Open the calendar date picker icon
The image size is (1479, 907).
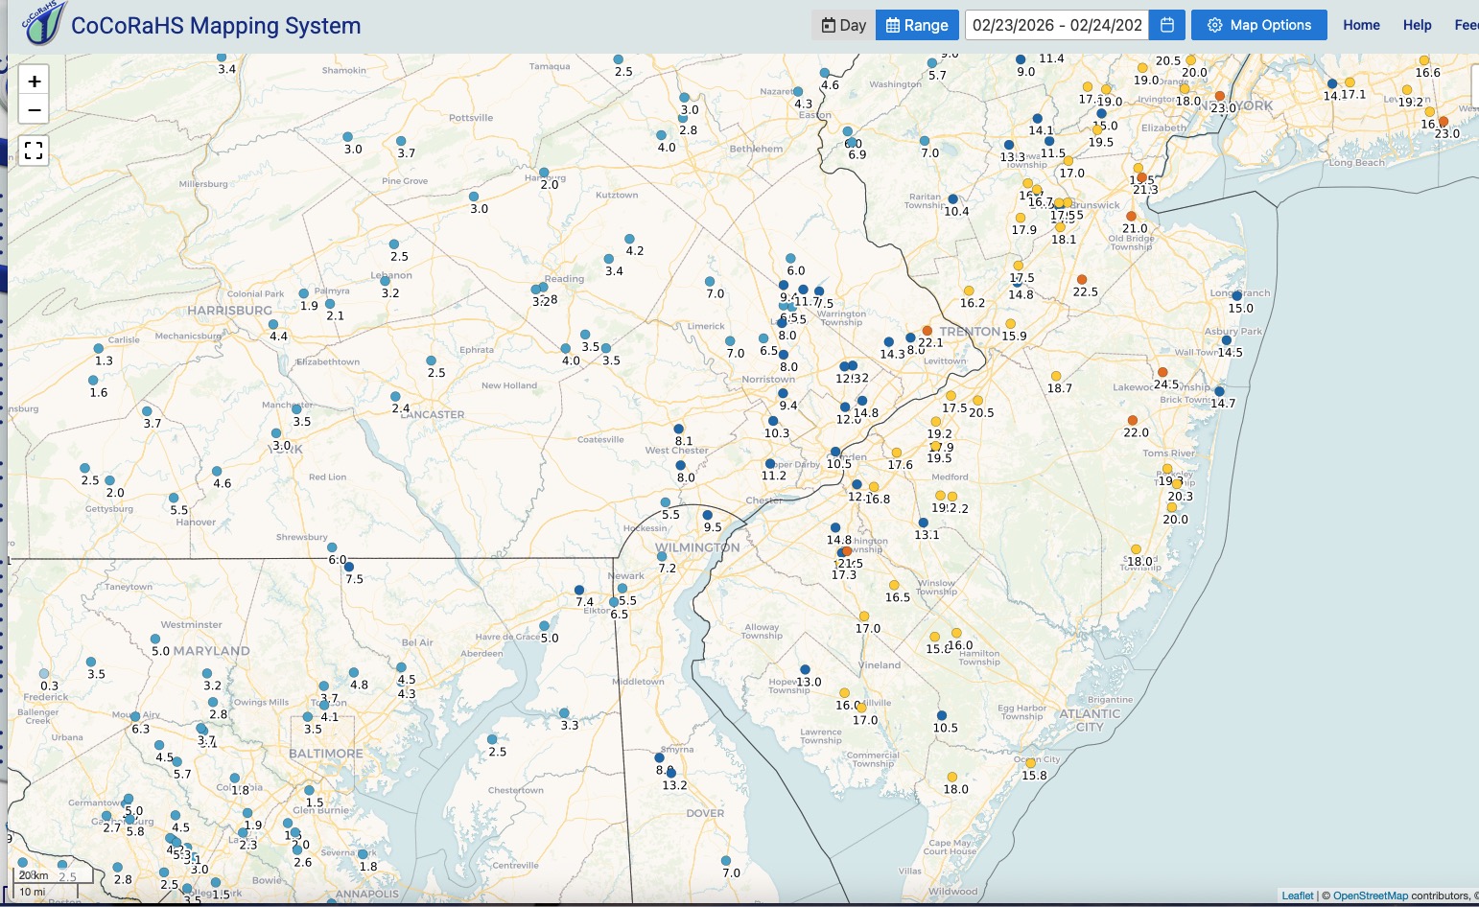(x=1167, y=25)
